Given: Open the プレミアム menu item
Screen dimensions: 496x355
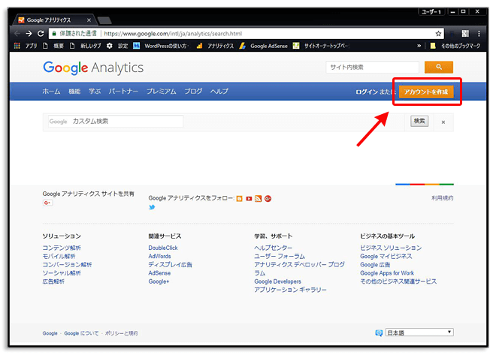Looking at the screenshot, I should pyautogui.click(x=162, y=92).
